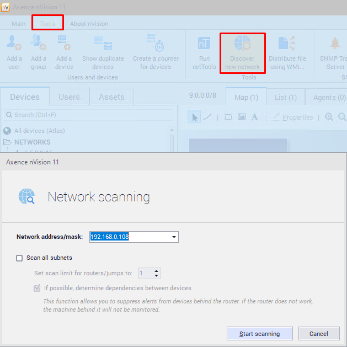This screenshot has height=347, width=347.
Task: Open Show duplicate devices tool
Action: tap(103, 44)
